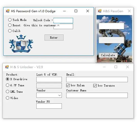
Task: Close the H & S Unlocker window
Action: (128, 67)
